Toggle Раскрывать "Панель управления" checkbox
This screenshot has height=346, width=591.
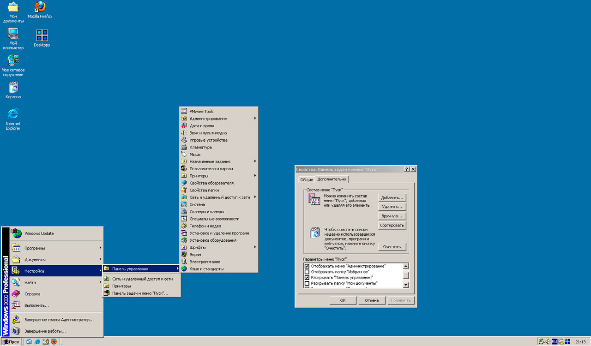pos(307,278)
